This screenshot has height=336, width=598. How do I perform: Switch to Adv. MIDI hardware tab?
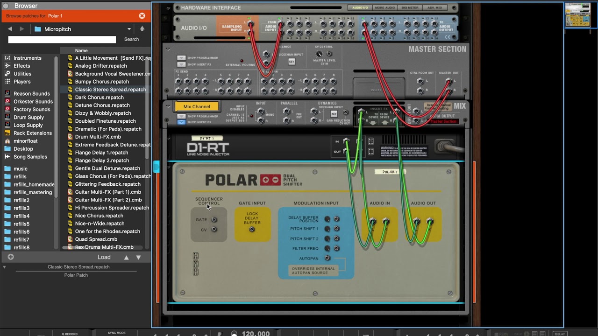[434, 7]
